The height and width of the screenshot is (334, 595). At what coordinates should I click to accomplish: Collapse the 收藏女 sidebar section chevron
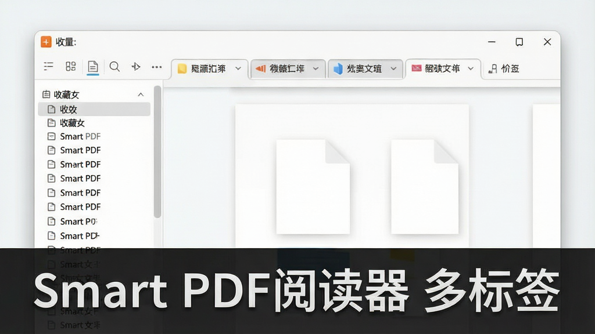[x=141, y=95]
